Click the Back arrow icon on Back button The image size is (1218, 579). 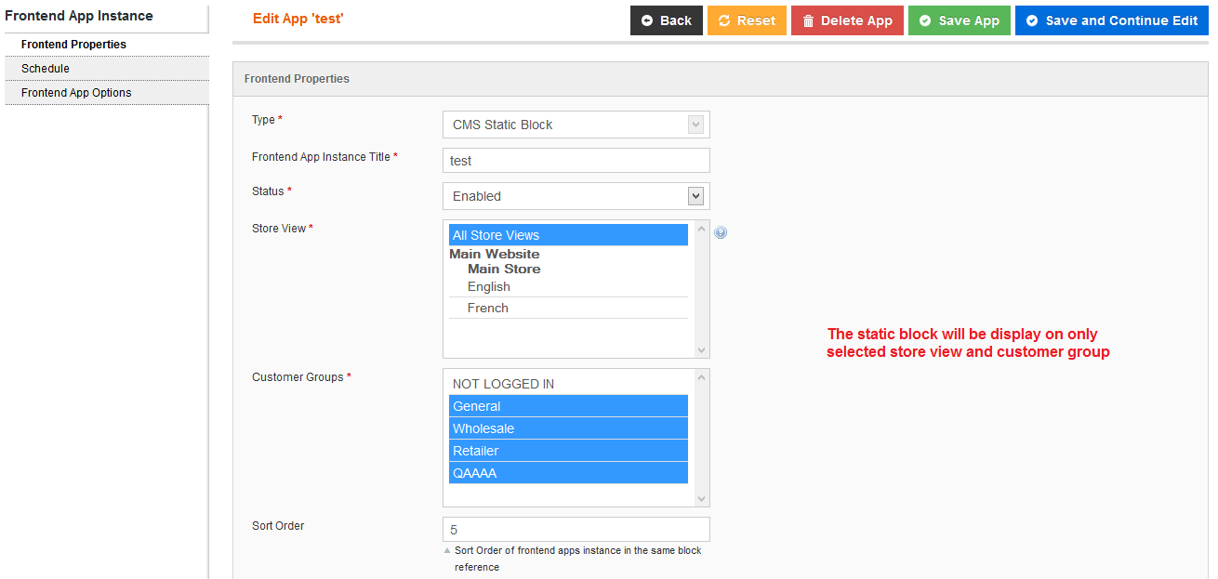pos(646,20)
